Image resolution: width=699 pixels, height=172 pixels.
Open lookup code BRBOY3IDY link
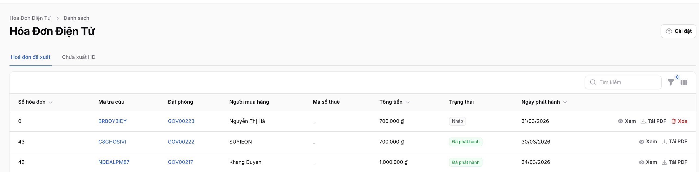112,121
